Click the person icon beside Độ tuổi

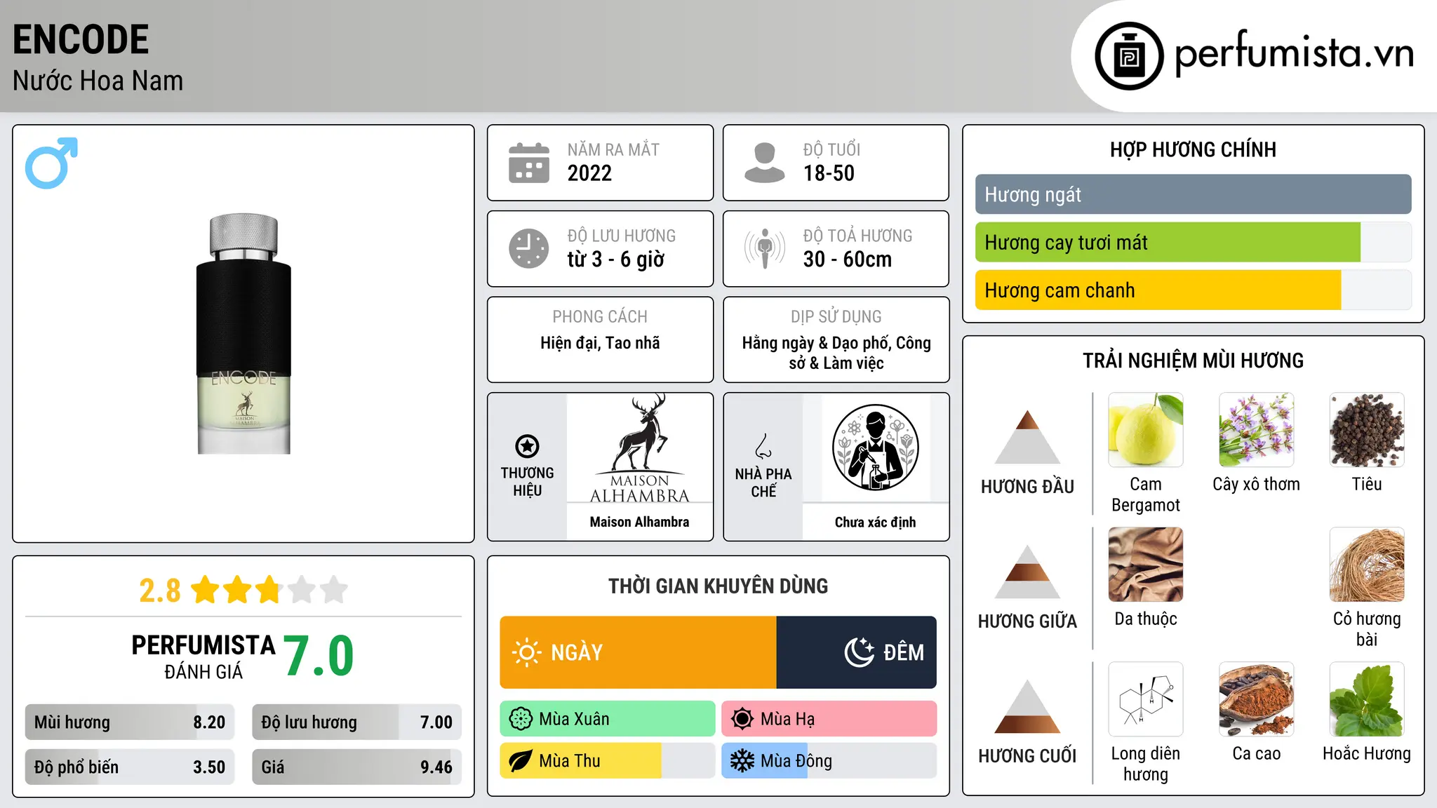click(x=765, y=163)
